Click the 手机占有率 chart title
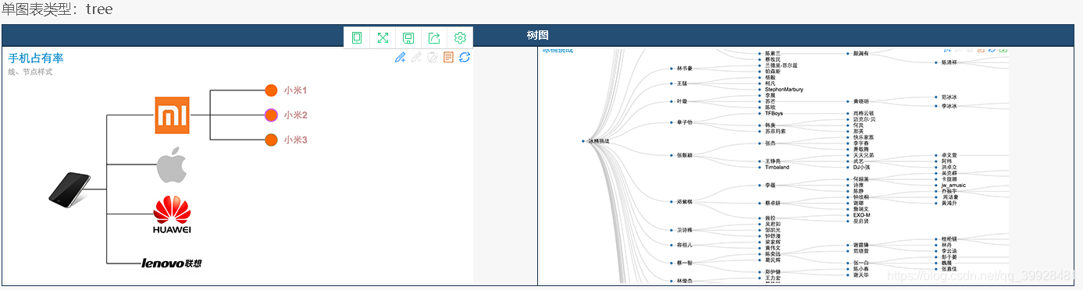This screenshot has height=290, width=1083. 36,58
